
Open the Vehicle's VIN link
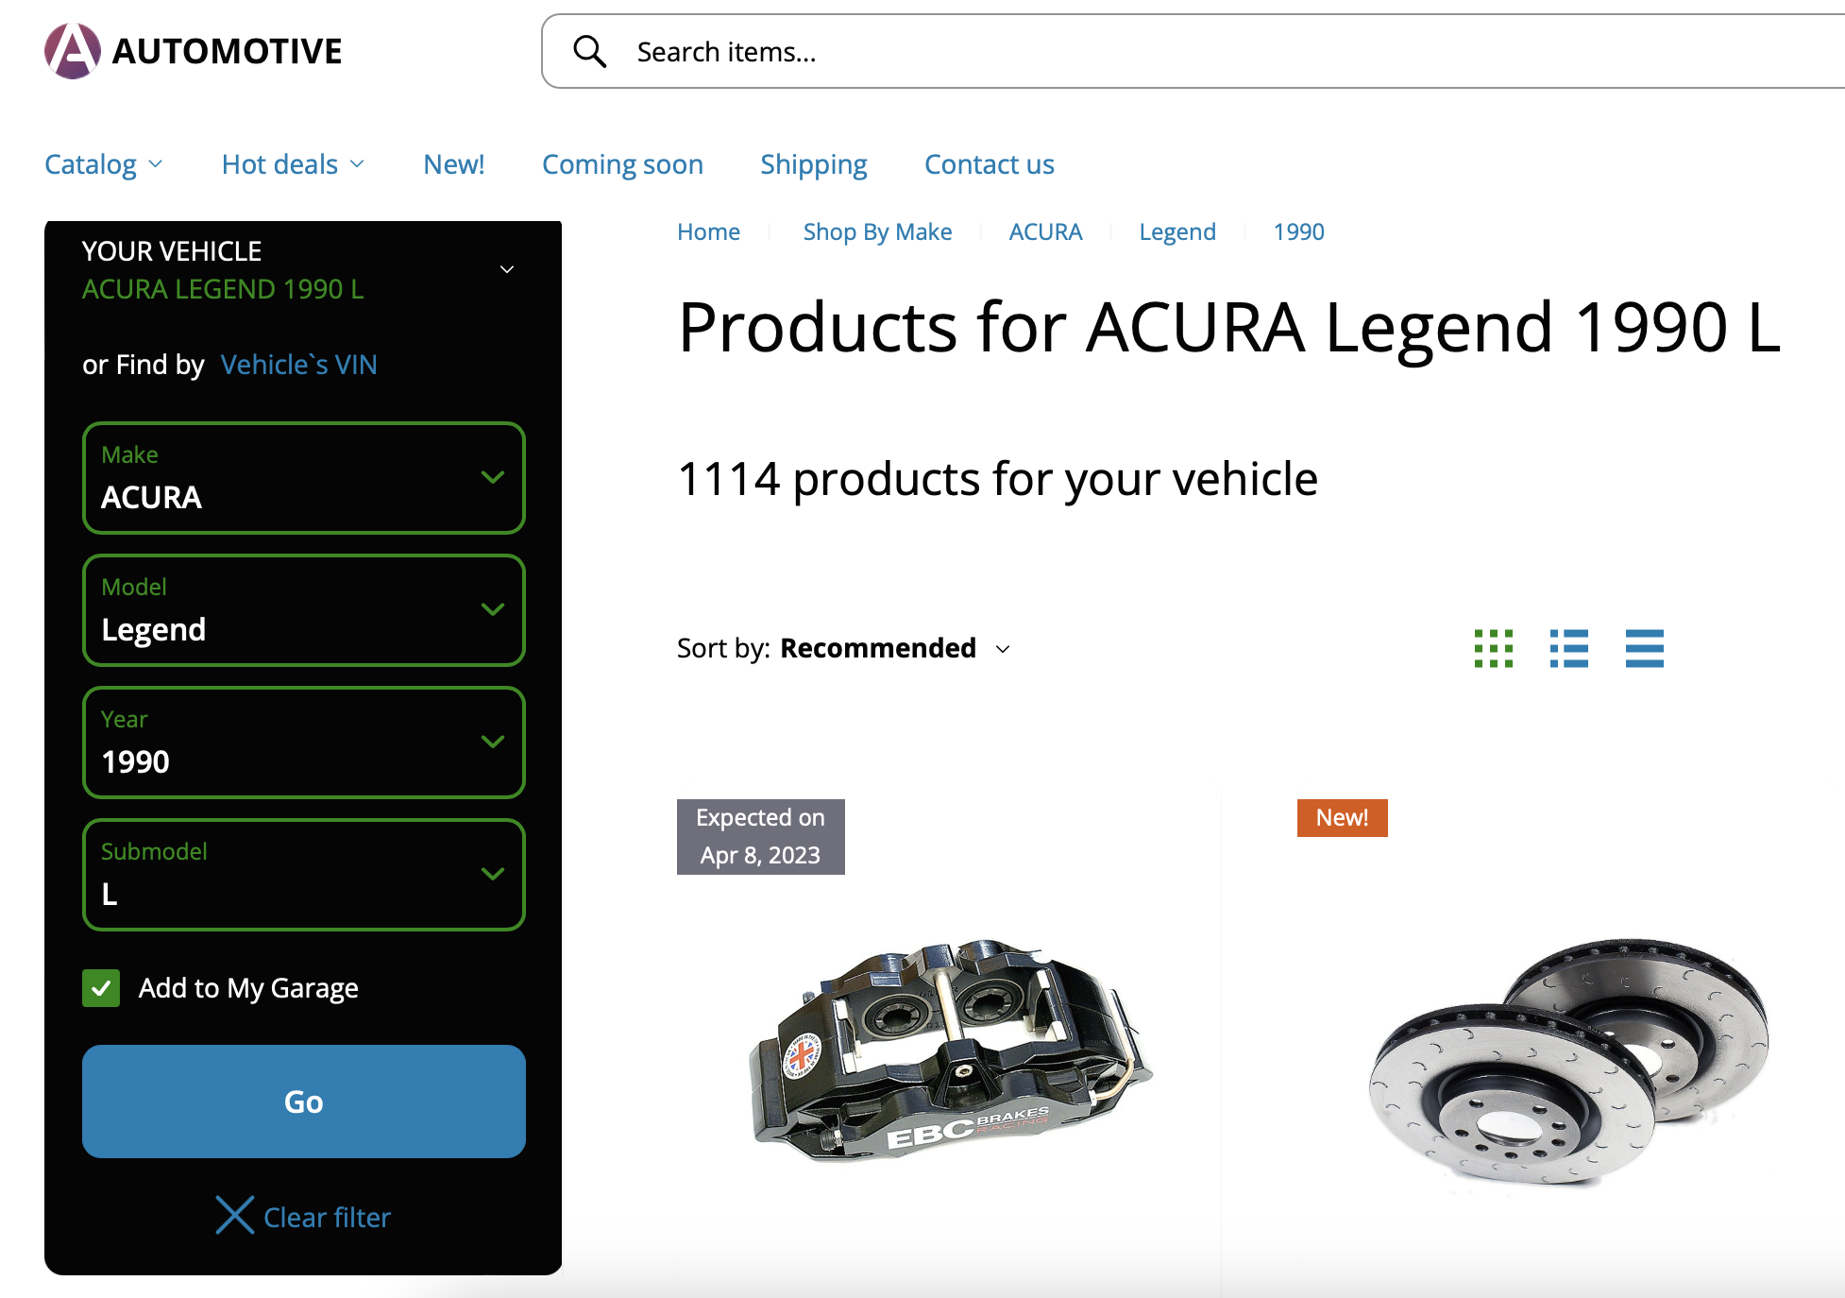coord(298,365)
